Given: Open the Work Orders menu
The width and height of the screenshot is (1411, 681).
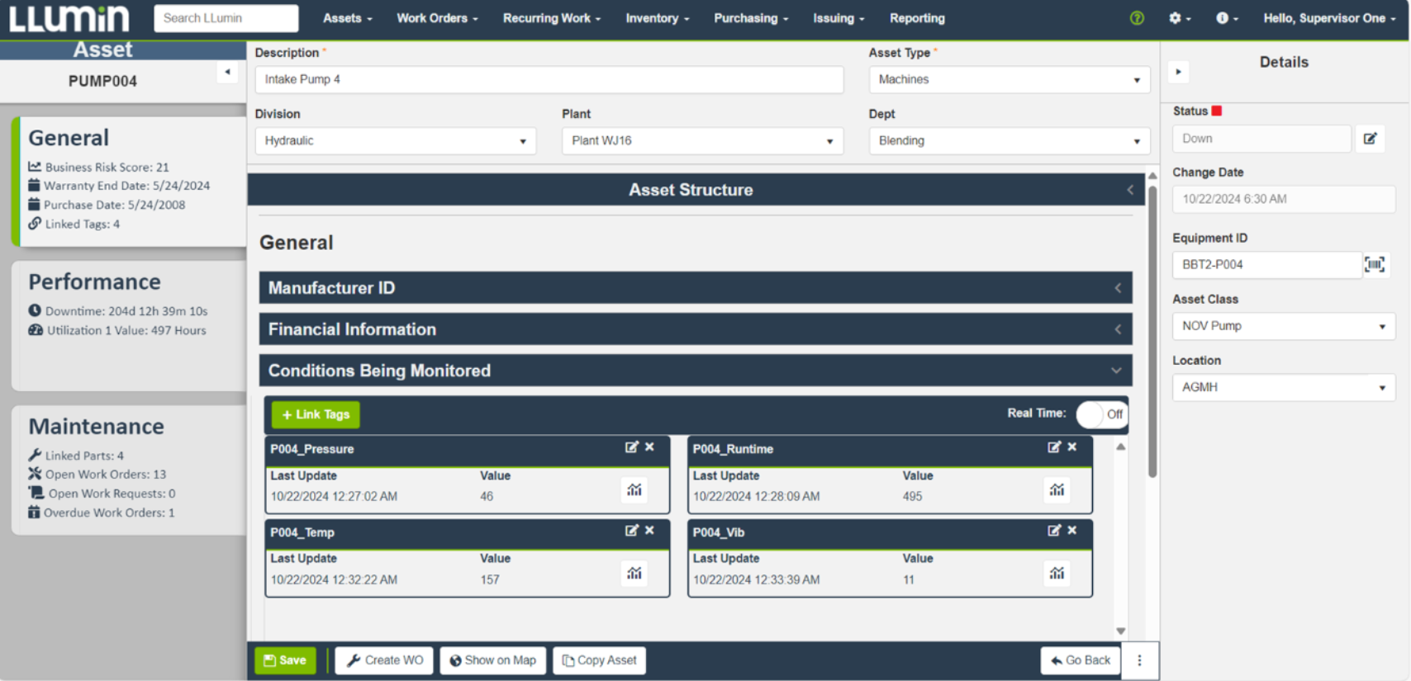Looking at the screenshot, I should (436, 18).
